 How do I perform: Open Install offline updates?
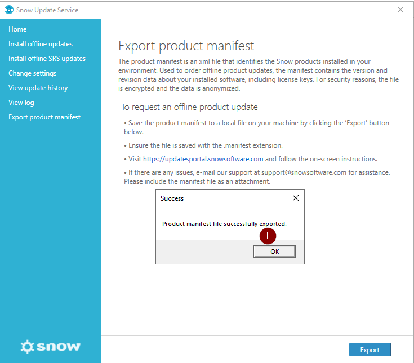pyautogui.click(x=41, y=44)
